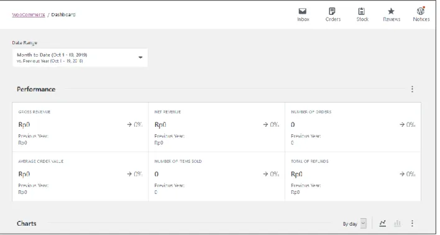This screenshot has height=235, width=440.
Task: Open the Number of Items Sold card
Action: [217, 177]
